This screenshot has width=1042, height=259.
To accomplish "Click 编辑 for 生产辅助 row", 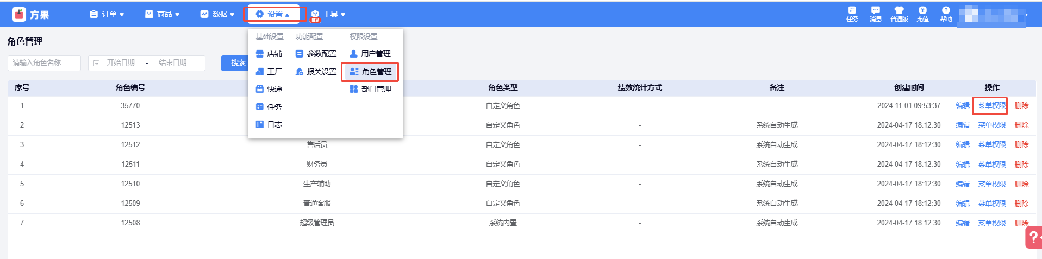I will point(963,184).
